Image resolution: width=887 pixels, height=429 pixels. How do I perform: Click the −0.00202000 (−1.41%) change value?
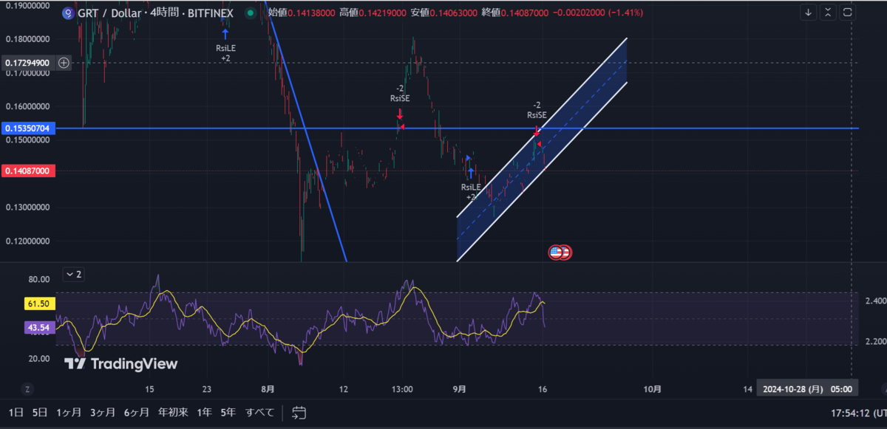point(599,13)
